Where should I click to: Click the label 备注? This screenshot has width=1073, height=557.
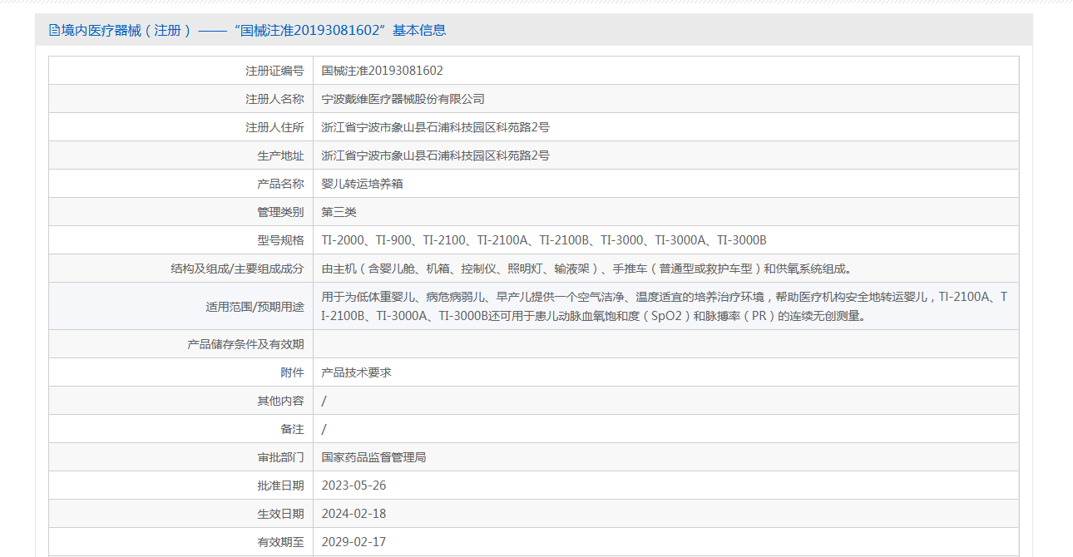[292, 429]
